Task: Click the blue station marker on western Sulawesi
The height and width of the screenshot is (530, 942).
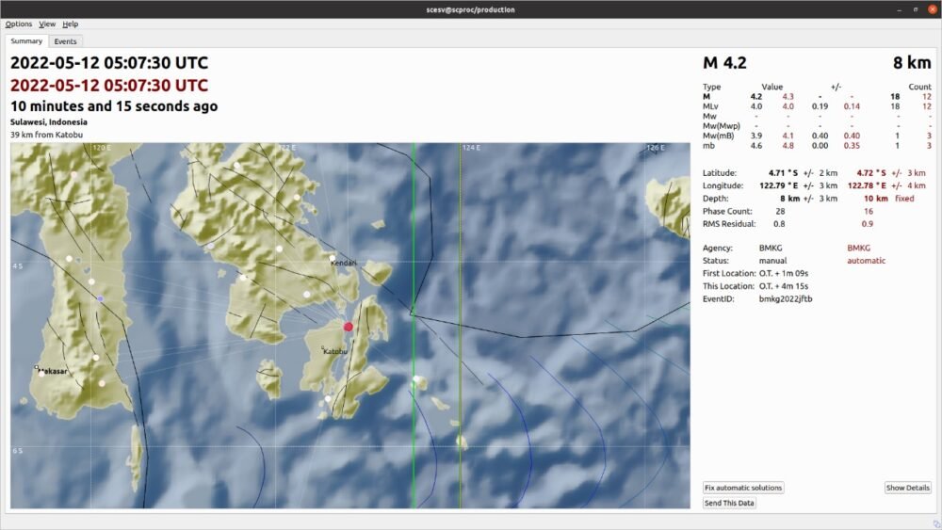Action: pyautogui.click(x=101, y=298)
